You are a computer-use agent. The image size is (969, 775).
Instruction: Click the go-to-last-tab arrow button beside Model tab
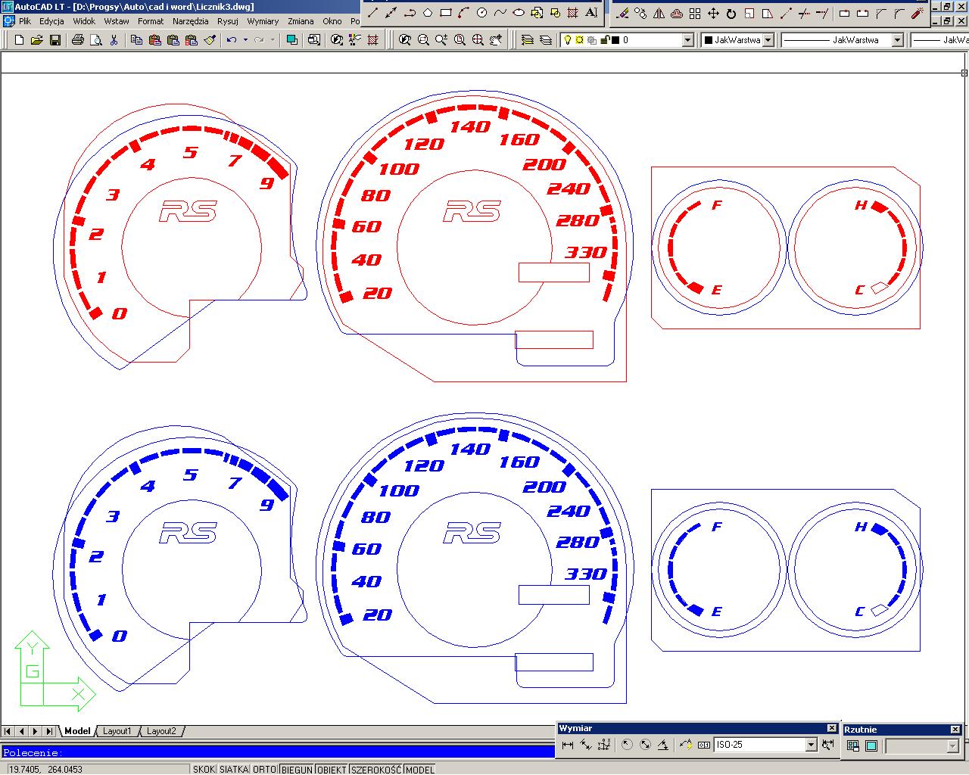click(x=49, y=731)
